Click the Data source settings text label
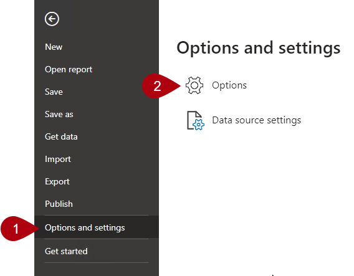Image resolution: width=354 pixels, height=276 pixels. click(x=257, y=120)
